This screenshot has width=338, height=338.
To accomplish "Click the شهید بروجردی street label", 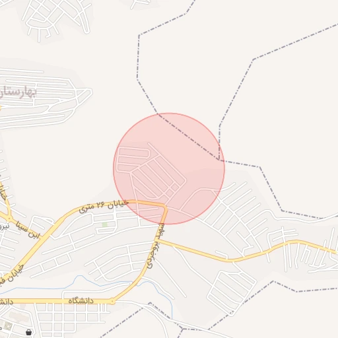I will (156, 246).
